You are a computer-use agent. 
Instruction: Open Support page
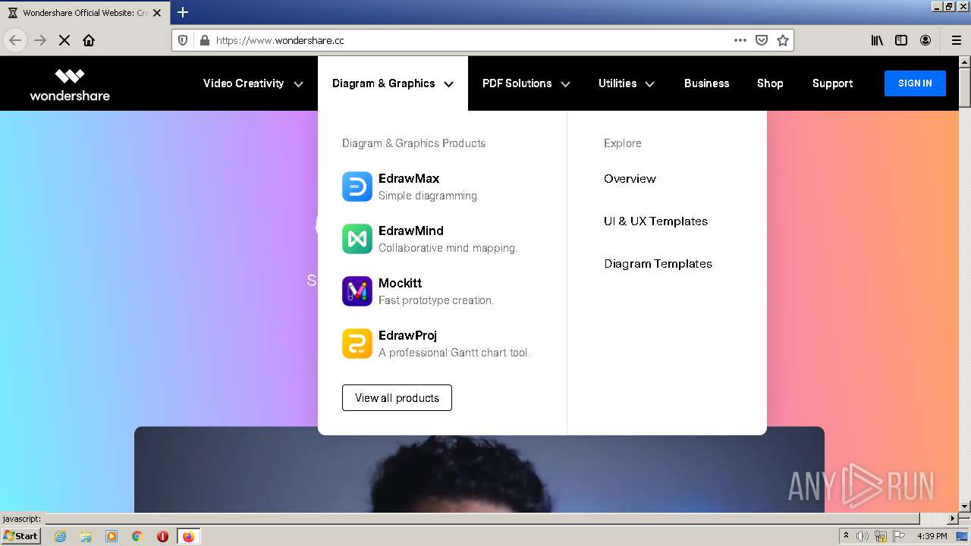832,83
